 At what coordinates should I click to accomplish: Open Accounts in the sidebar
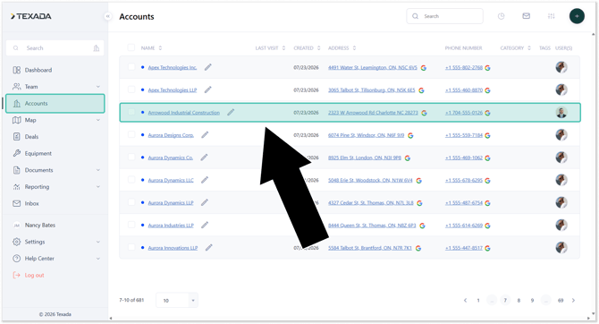(x=55, y=103)
